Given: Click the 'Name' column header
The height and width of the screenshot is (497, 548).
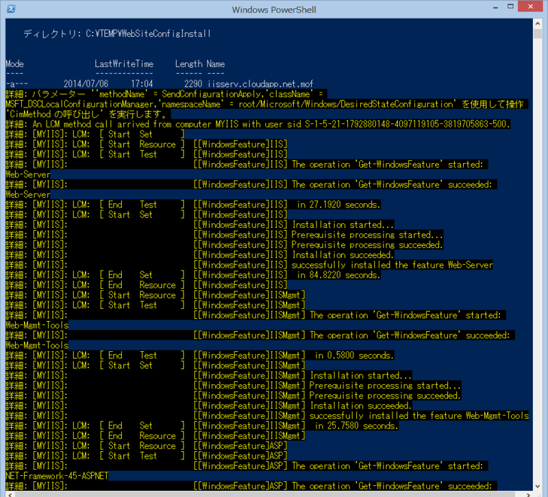Looking at the screenshot, I should (216, 64).
